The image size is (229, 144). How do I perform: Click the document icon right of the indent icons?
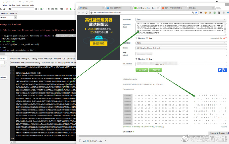pos(61,9)
